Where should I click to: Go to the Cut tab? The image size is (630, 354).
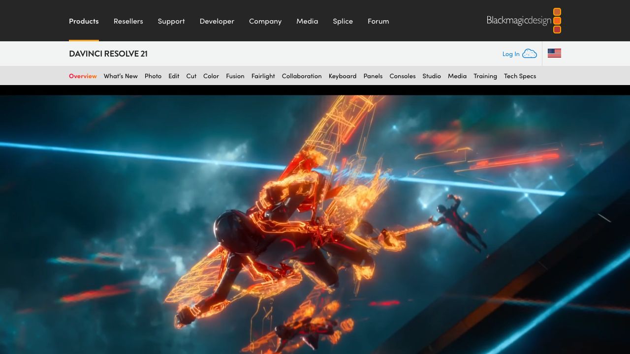click(x=191, y=76)
